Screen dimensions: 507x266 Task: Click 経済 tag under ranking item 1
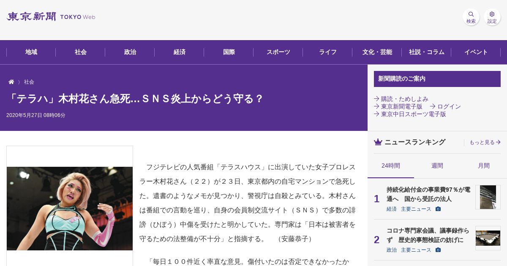pyautogui.click(x=392, y=209)
